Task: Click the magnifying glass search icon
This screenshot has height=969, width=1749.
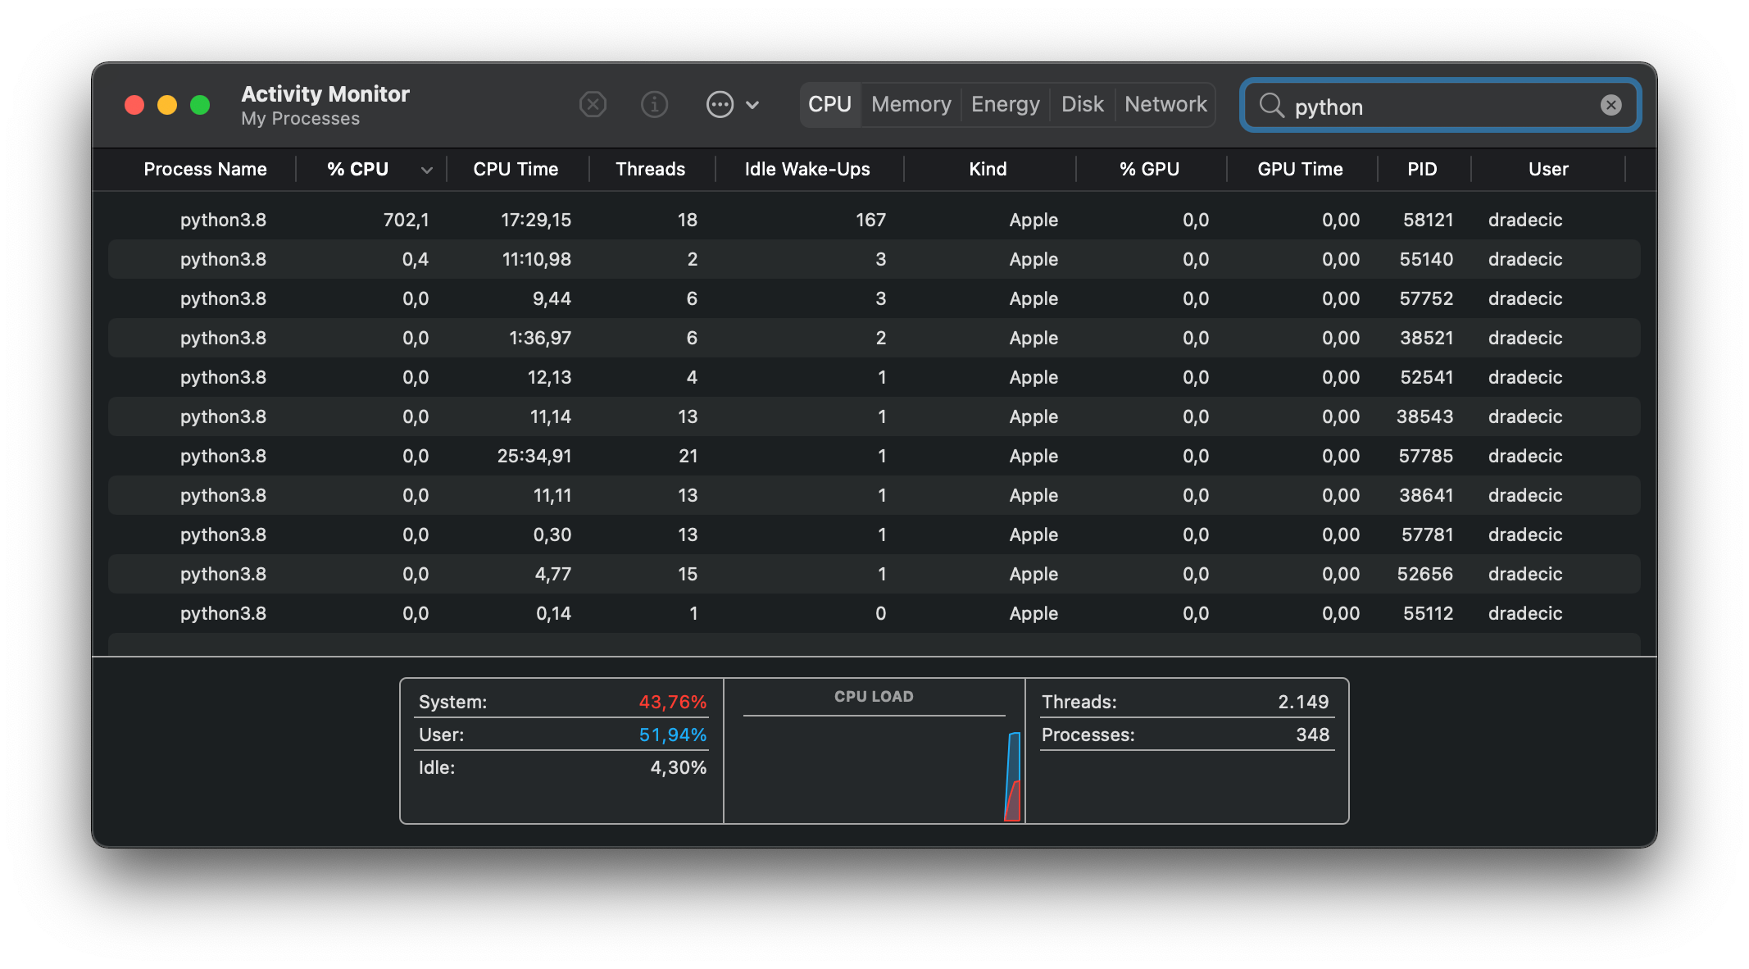Action: (x=1271, y=106)
